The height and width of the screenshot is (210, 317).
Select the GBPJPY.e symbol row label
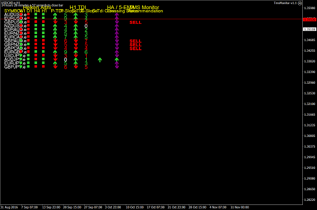pyautogui.click(x=15, y=67)
